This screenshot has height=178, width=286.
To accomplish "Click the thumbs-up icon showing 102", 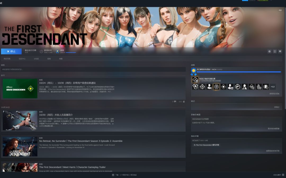I will coord(184,102).
